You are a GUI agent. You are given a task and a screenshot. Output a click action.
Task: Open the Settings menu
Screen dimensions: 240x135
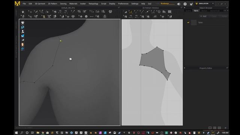point(135,4)
